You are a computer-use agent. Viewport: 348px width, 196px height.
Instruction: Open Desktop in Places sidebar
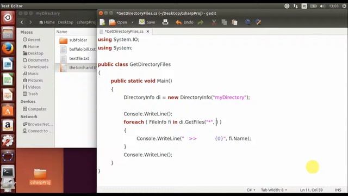(33, 53)
